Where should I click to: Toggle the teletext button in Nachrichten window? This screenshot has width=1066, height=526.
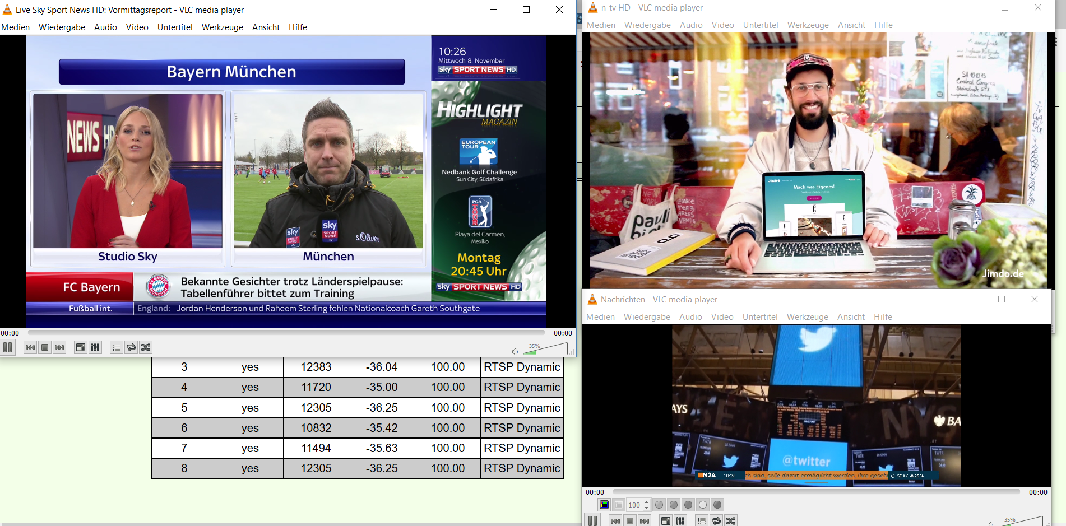604,505
